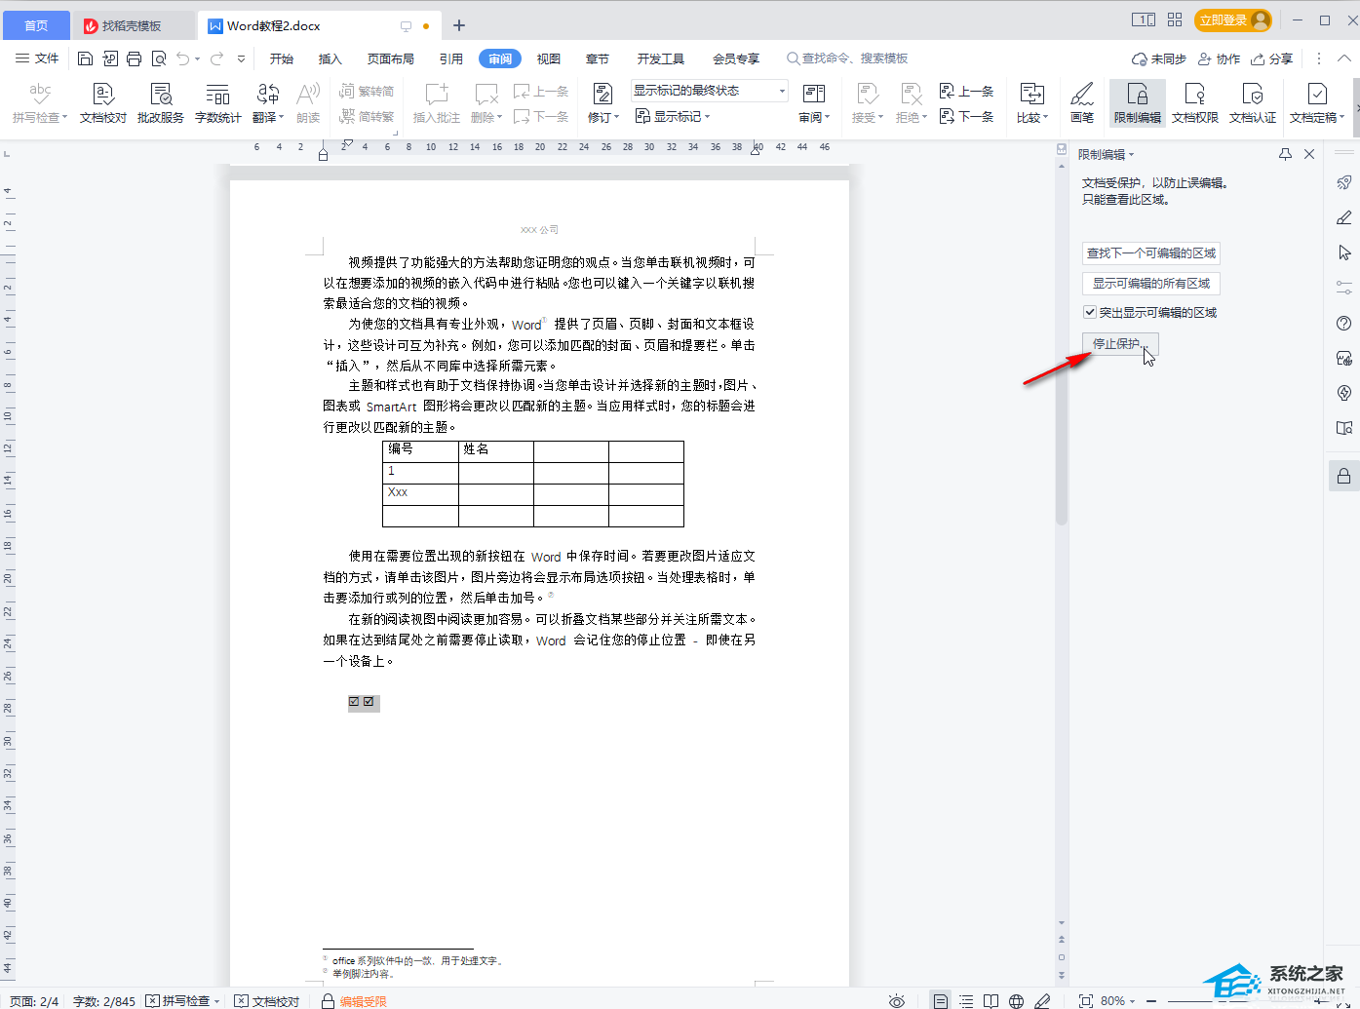Close the 限制编辑 side panel

[x=1309, y=154]
